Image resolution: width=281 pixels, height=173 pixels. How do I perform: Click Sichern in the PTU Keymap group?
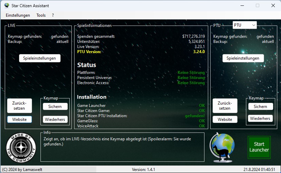(260, 107)
